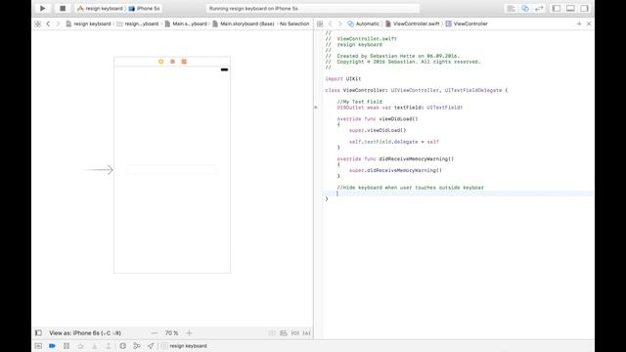
Task: Zoom in the storyboard canvas
Action: tap(189, 332)
